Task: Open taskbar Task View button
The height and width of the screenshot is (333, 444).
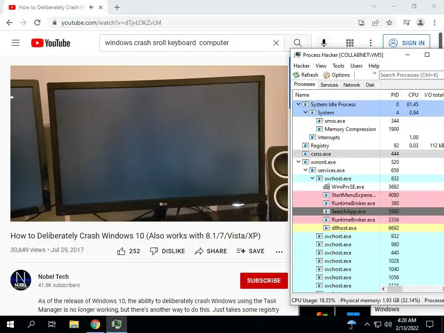Action: coord(52,324)
